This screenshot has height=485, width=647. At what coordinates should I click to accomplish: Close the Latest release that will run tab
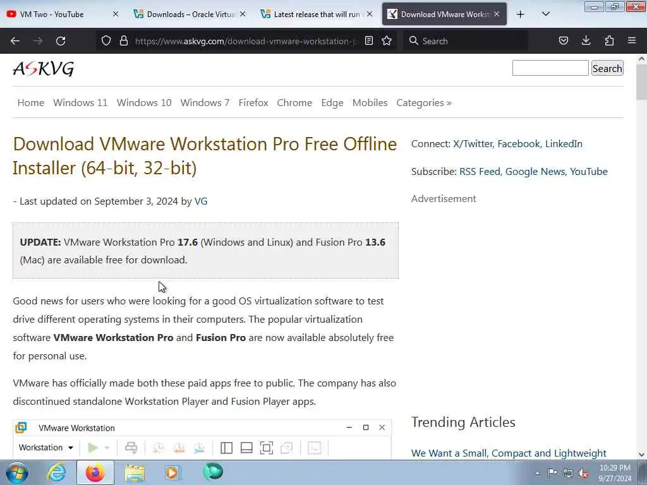(x=370, y=14)
